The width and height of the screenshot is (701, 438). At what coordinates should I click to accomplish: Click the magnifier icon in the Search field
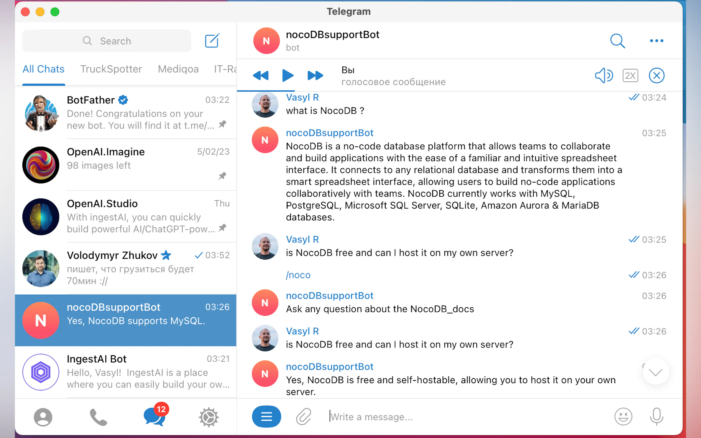87,41
